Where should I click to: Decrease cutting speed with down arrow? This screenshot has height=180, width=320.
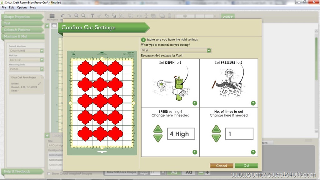[x=158, y=138]
